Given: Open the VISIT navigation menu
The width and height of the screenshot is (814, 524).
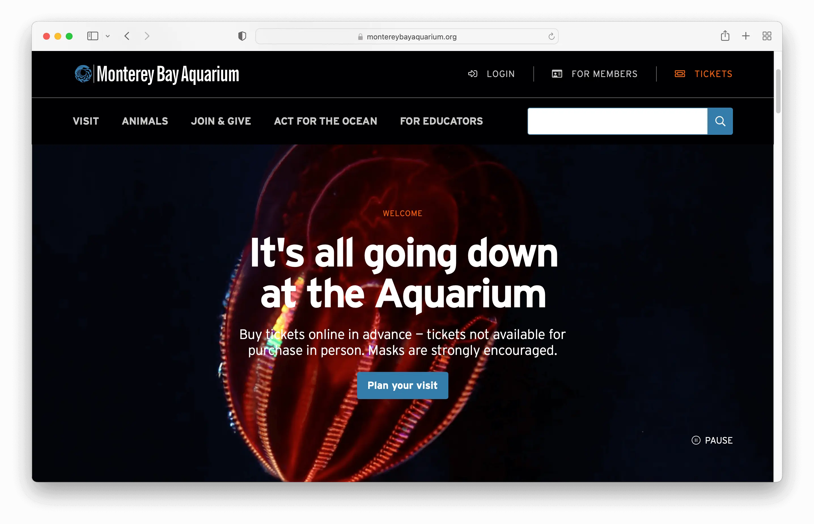Looking at the screenshot, I should (x=86, y=121).
